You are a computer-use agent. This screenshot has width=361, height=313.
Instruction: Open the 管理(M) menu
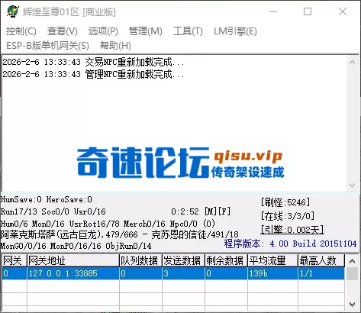pos(146,31)
